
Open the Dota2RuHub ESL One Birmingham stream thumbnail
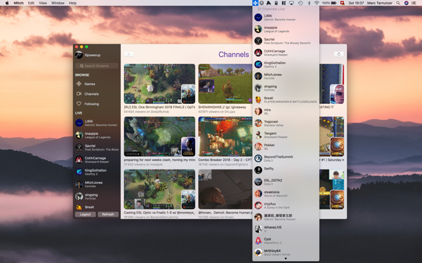tap(159, 84)
